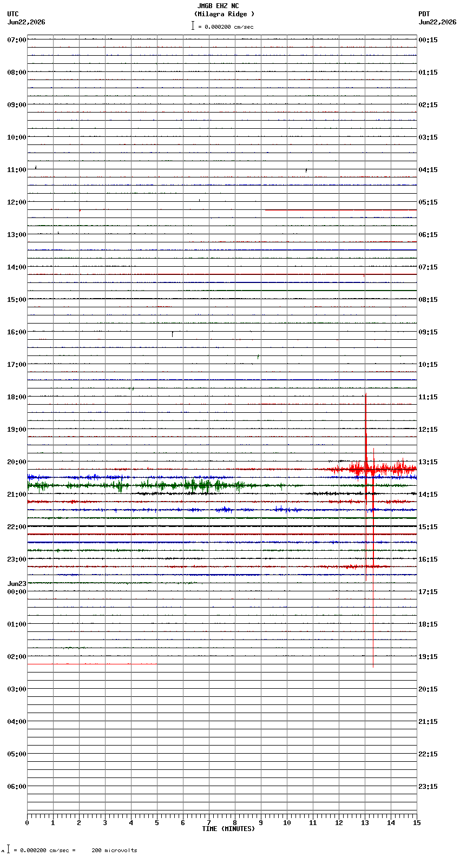The width and height of the screenshot is (460, 857).
Task: Click the 07:00 UTC row label
Action: click(17, 40)
